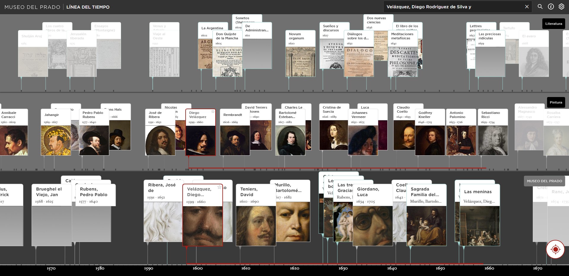Click the search field with Velázquez name
Viewport: 569px width, 276px height.
tap(454, 7)
